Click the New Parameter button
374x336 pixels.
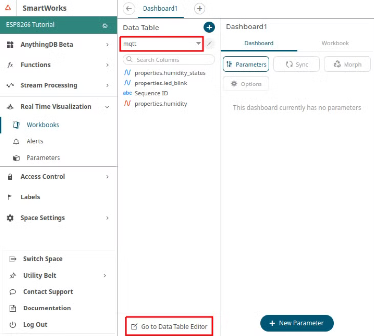click(297, 323)
